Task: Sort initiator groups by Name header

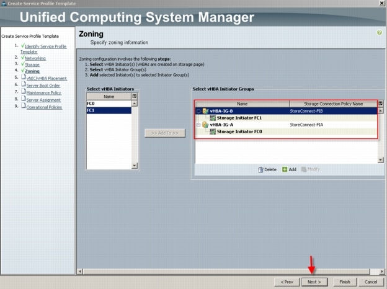Action: pos(242,104)
